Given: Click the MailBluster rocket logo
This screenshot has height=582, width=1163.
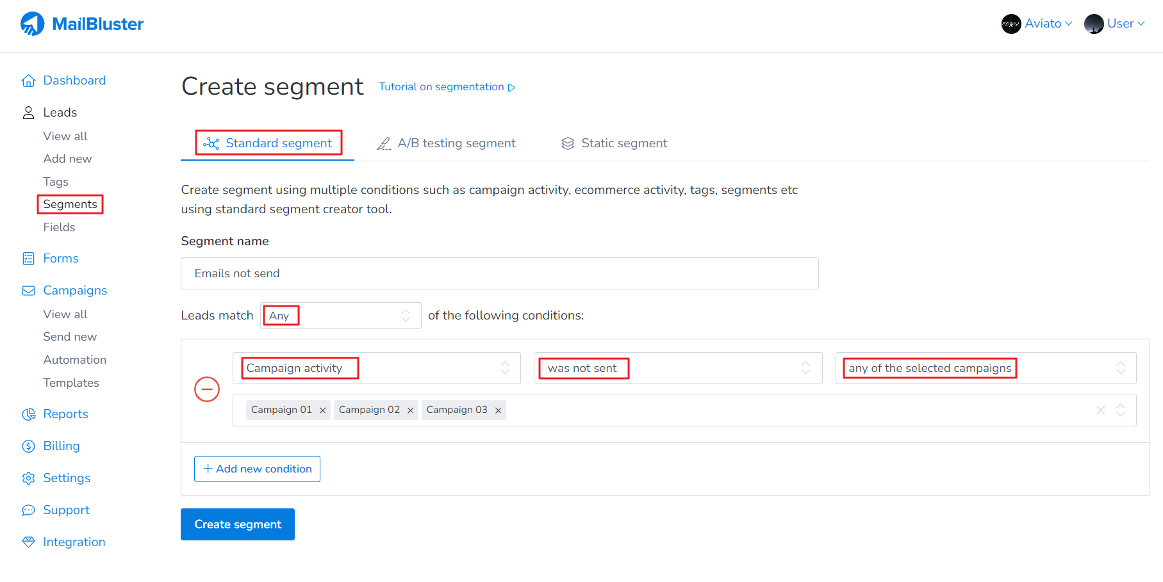Looking at the screenshot, I should click(x=32, y=24).
